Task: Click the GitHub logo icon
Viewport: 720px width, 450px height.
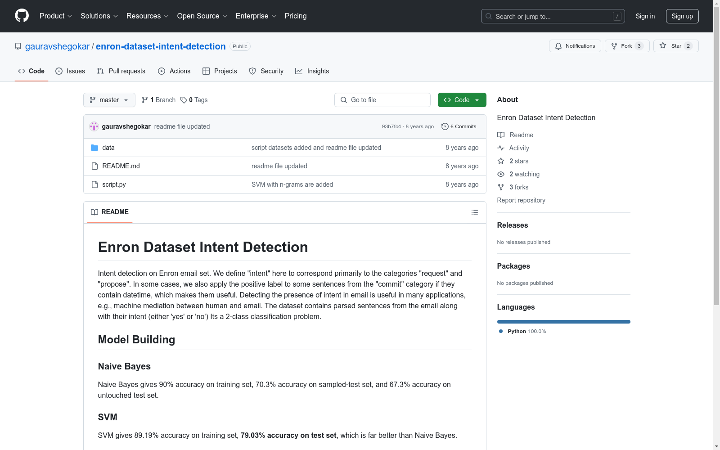Action: (22, 16)
